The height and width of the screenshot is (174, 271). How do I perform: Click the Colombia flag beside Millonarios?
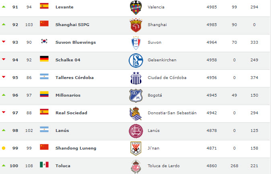44,94
